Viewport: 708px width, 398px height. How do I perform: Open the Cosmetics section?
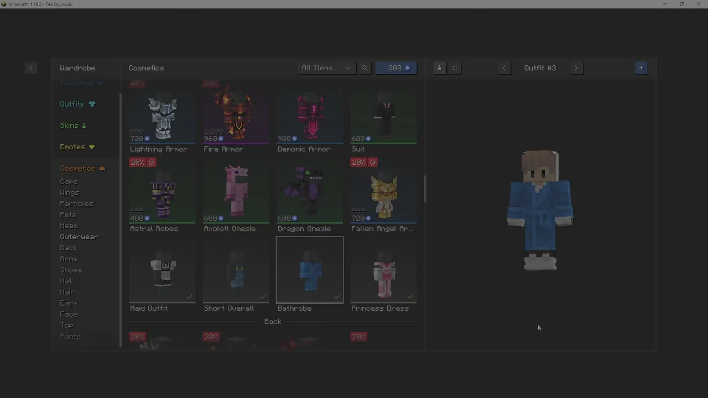click(x=82, y=168)
